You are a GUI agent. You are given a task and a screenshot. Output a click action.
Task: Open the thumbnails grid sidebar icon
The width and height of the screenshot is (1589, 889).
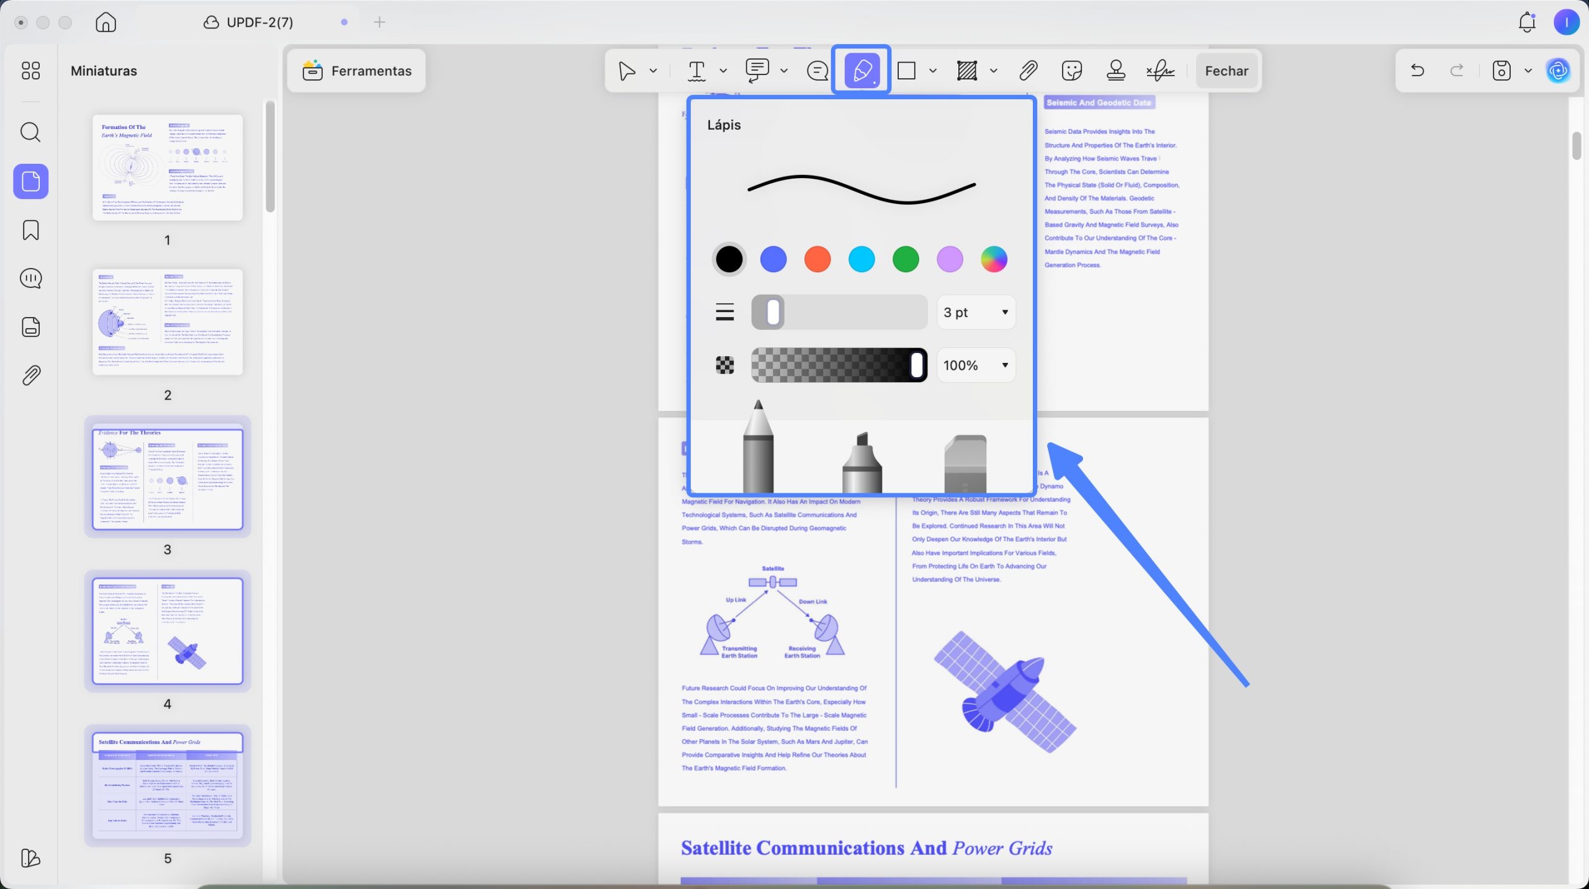tap(30, 71)
